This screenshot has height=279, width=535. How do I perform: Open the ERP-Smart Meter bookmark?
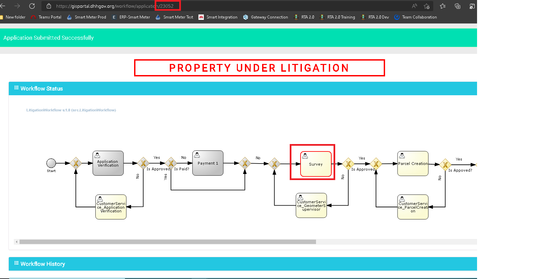point(131,17)
